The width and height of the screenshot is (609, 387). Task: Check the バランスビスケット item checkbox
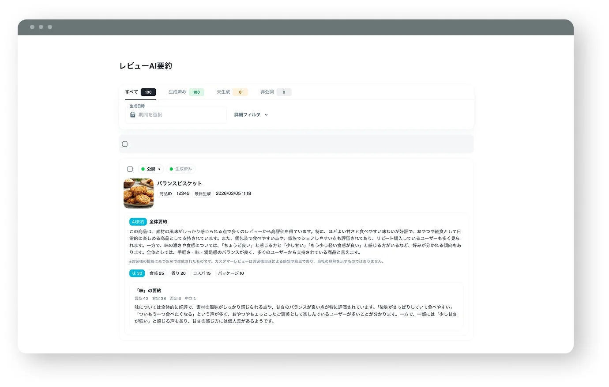pos(130,169)
